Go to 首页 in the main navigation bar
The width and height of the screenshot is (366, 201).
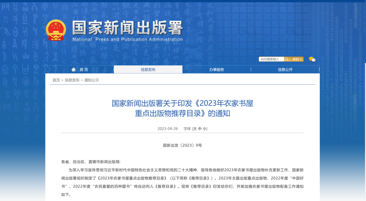84,70
